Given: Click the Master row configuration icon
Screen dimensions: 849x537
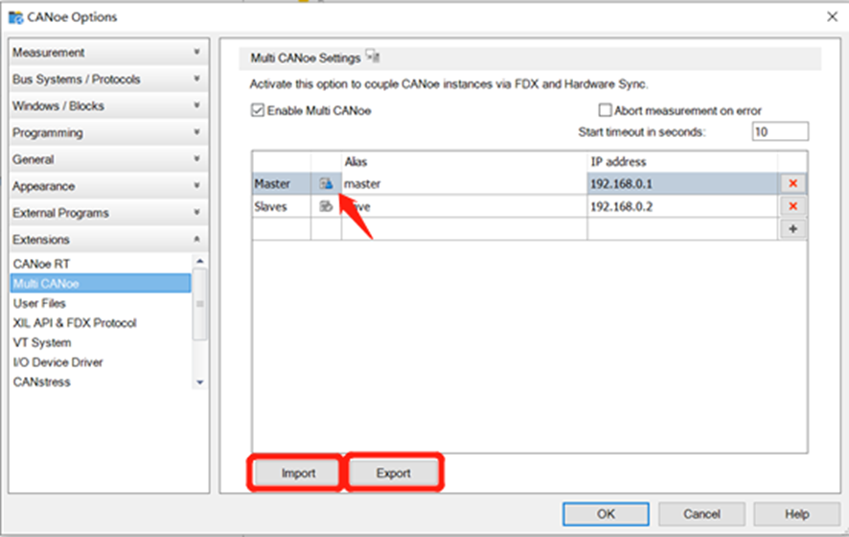Looking at the screenshot, I should 326,184.
